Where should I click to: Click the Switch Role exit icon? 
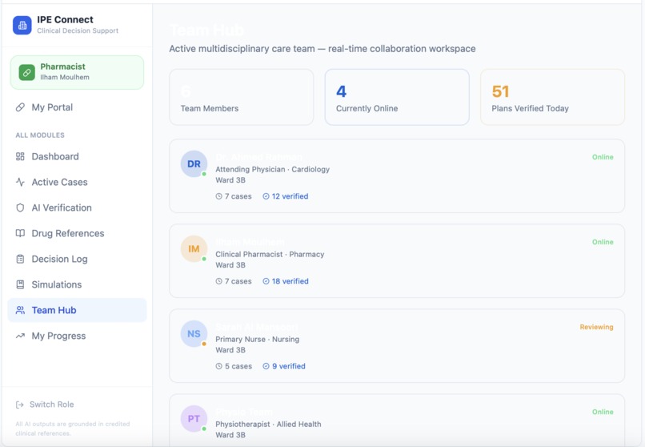click(20, 405)
